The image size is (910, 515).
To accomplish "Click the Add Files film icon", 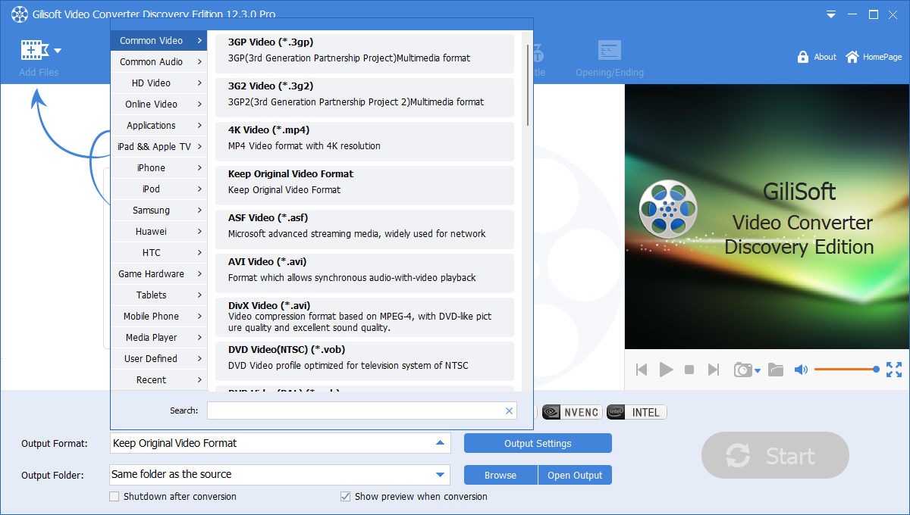I will pyautogui.click(x=34, y=50).
